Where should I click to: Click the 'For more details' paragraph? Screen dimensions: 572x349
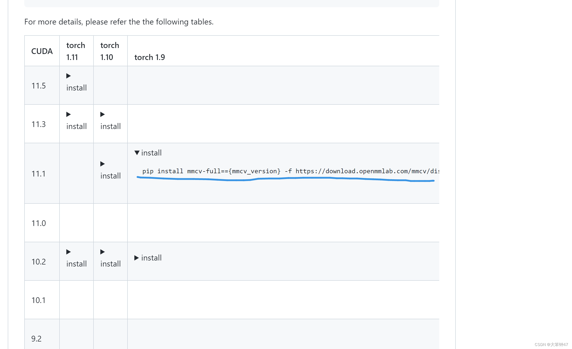tap(119, 22)
